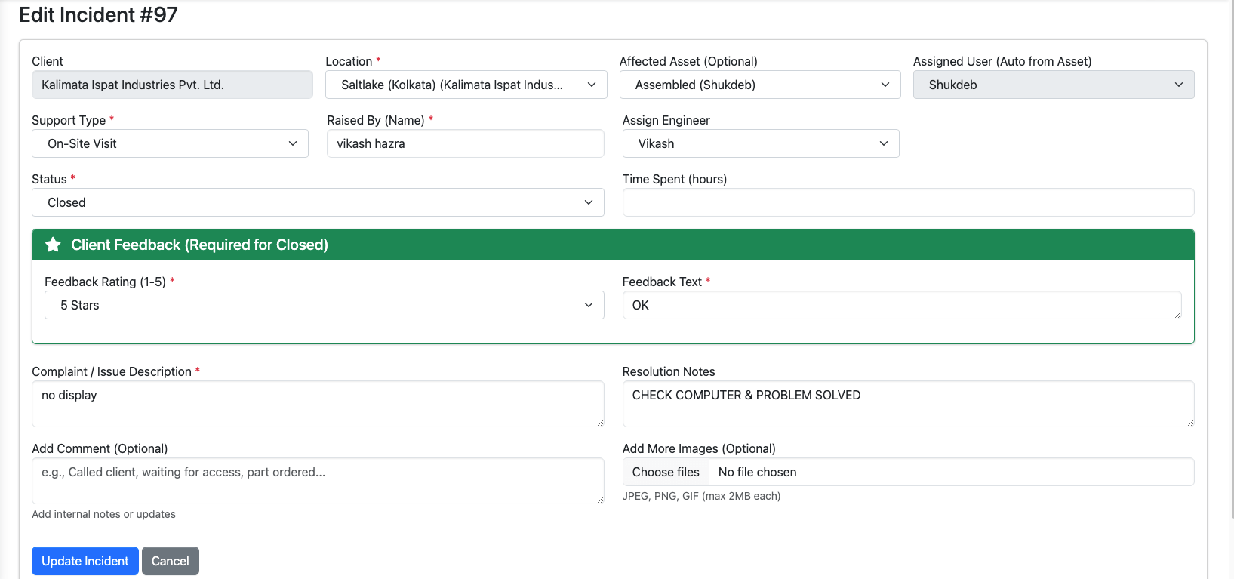1234x579 pixels.
Task: Click the Add More Images (Optional) label
Action: (699, 448)
